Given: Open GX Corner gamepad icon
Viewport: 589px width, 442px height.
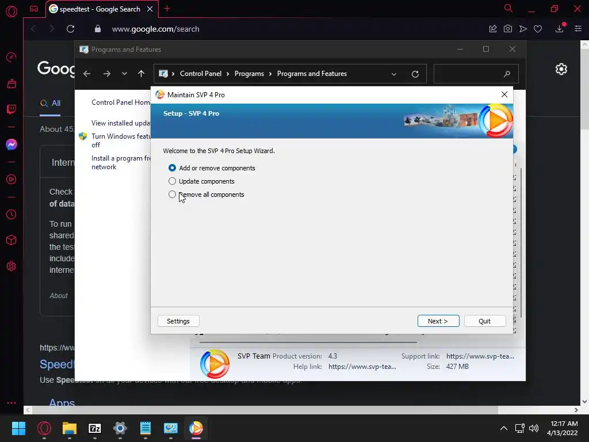Looking at the screenshot, I should click(34, 9).
